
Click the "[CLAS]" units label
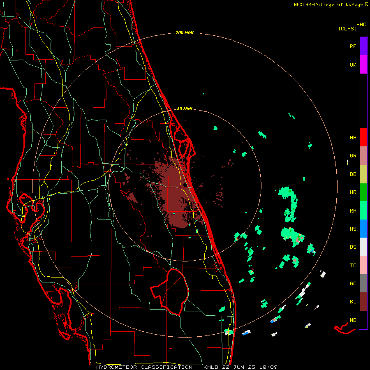tap(347, 28)
